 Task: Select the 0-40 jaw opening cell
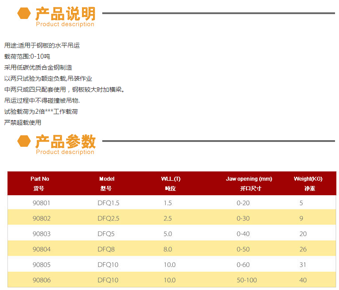tap(243, 234)
